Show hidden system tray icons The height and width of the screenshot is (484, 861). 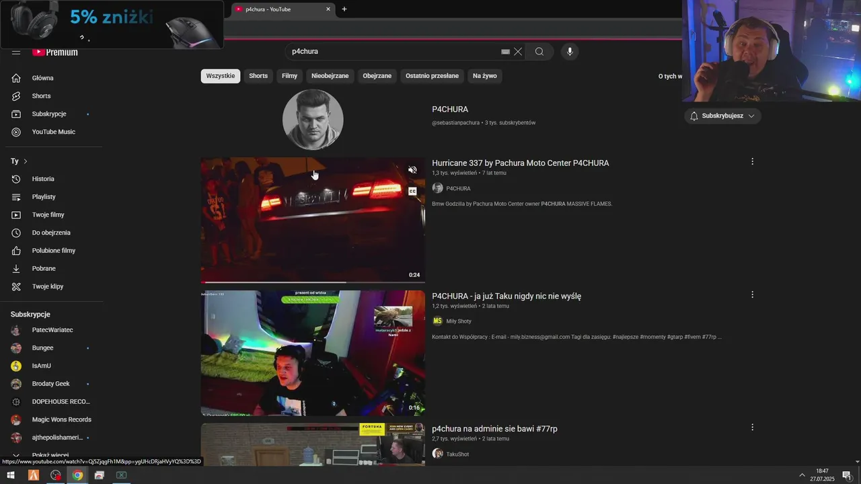click(802, 475)
